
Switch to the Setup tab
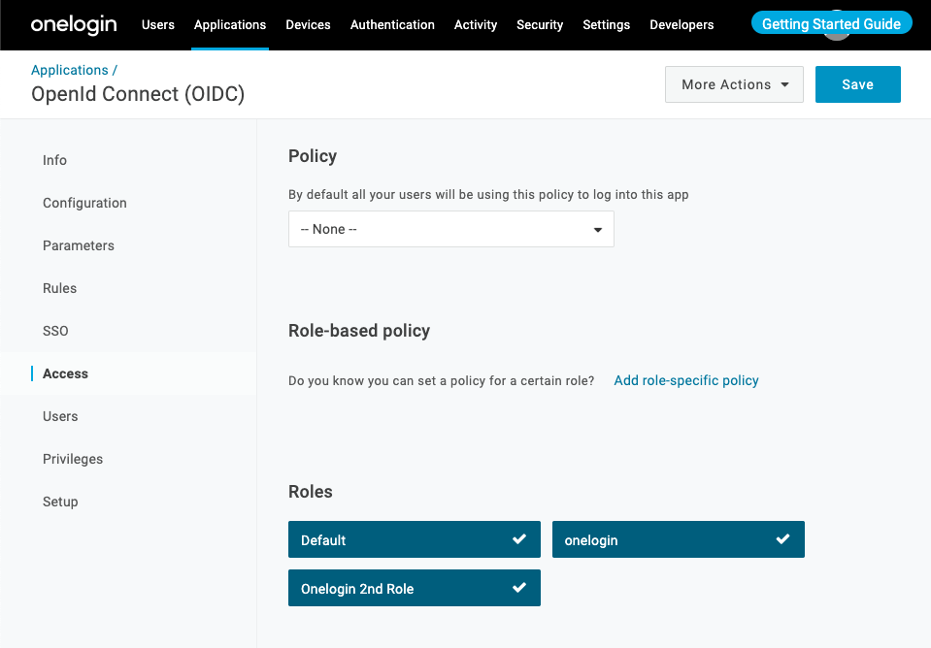pos(60,502)
